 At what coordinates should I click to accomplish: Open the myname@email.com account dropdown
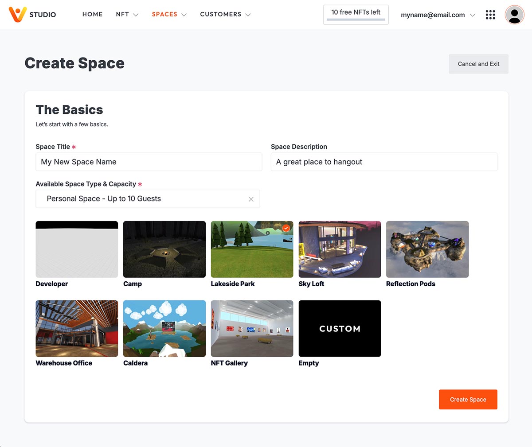pos(438,15)
